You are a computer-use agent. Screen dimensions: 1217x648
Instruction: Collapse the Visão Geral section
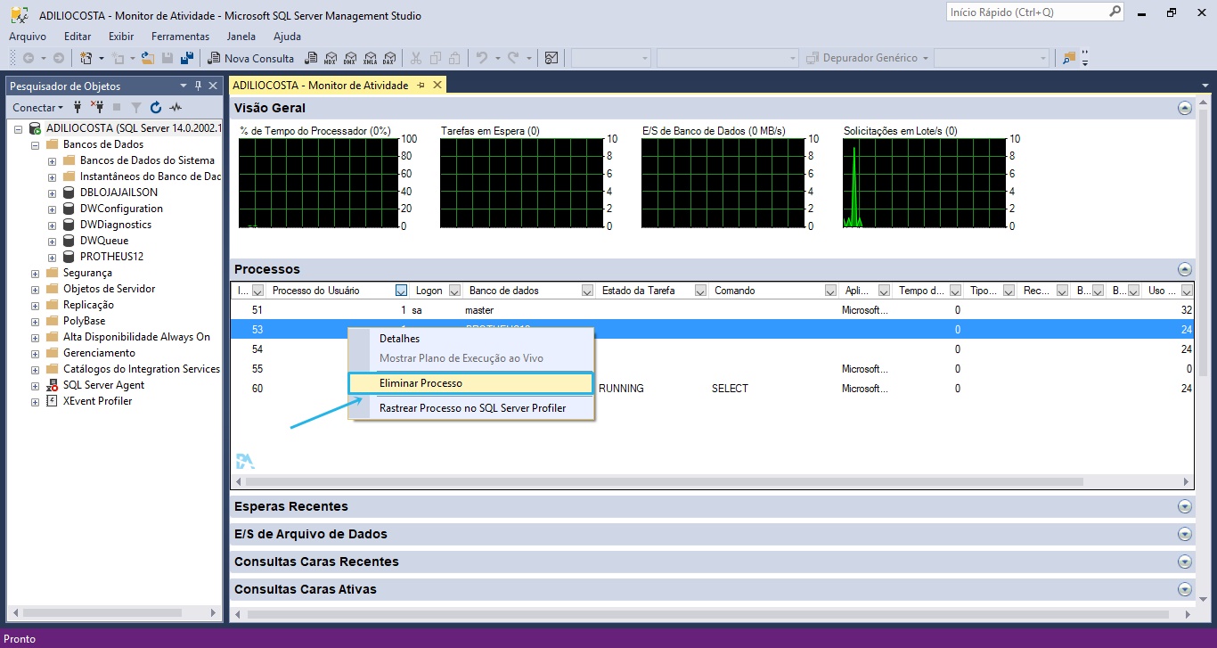[x=1184, y=108]
